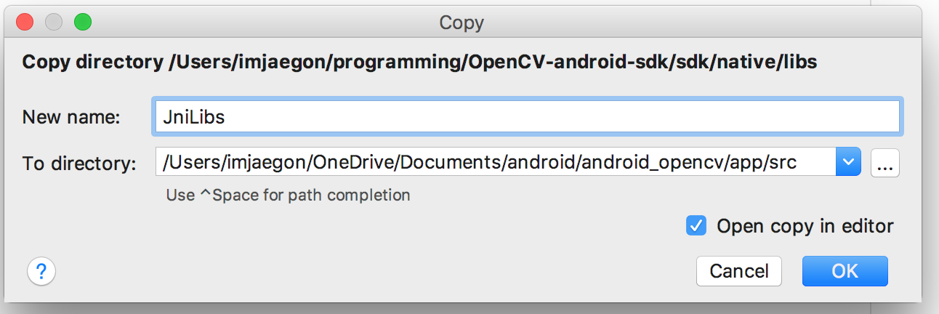Dismiss the dialog with Cancel
The image size is (939, 314).
[739, 271]
